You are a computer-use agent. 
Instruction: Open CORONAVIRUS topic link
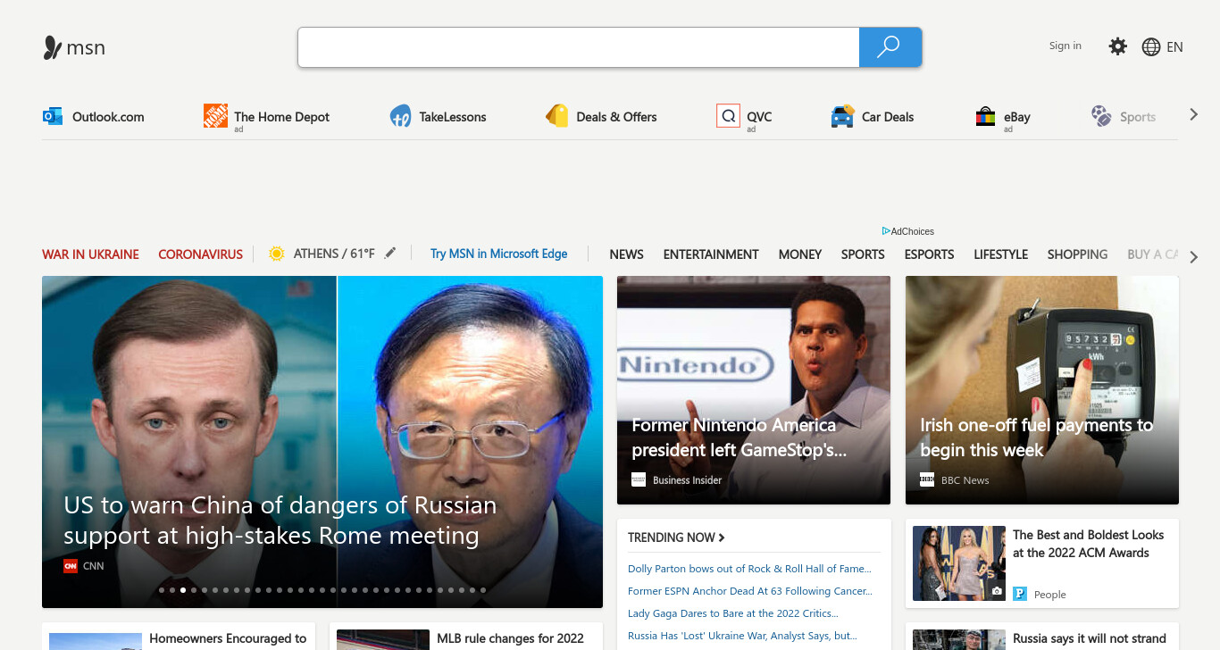click(200, 254)
